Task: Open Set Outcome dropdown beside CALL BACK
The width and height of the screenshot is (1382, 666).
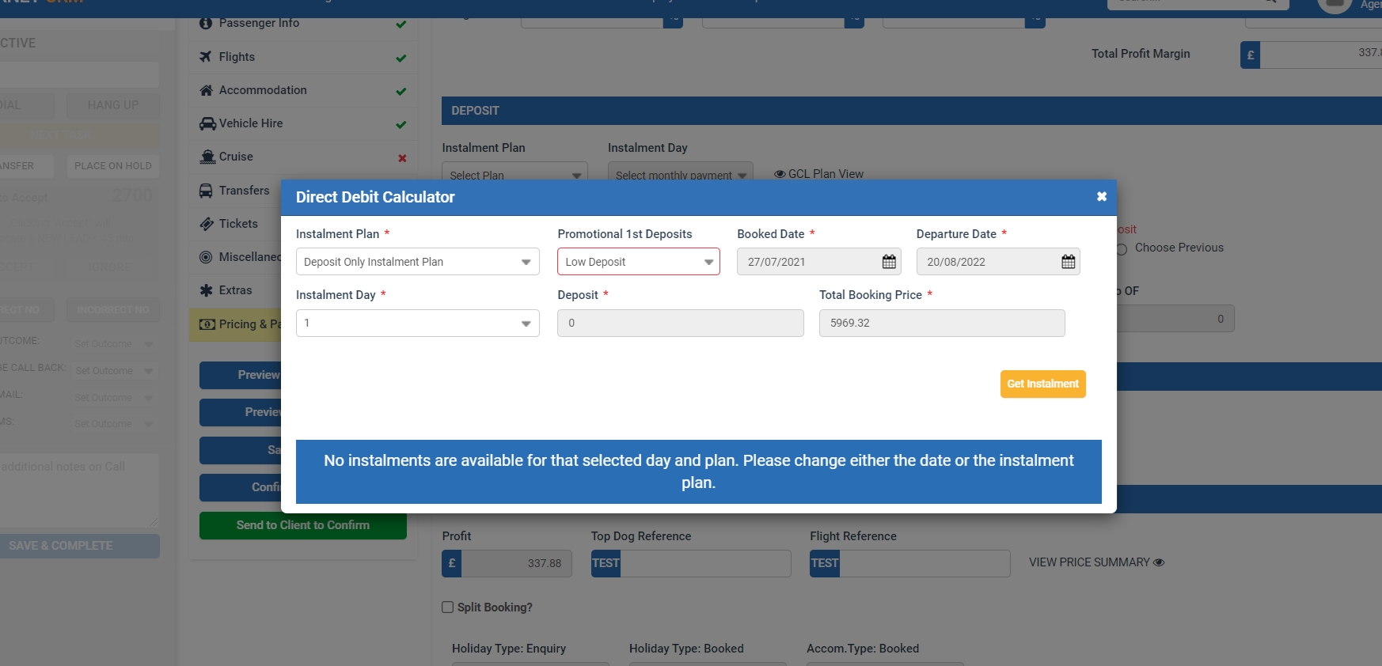Action: pos(114,371)
